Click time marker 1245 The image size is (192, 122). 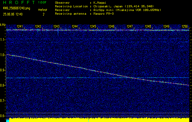point(93,26)
